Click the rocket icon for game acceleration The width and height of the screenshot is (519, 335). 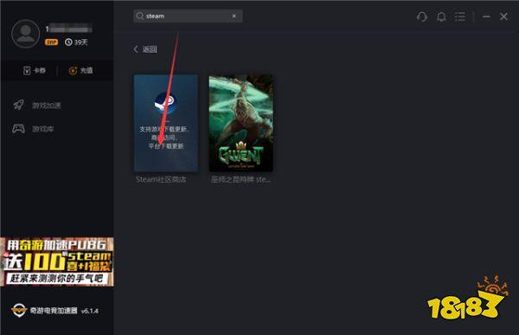pyautogui.click(x=18, y=105)
